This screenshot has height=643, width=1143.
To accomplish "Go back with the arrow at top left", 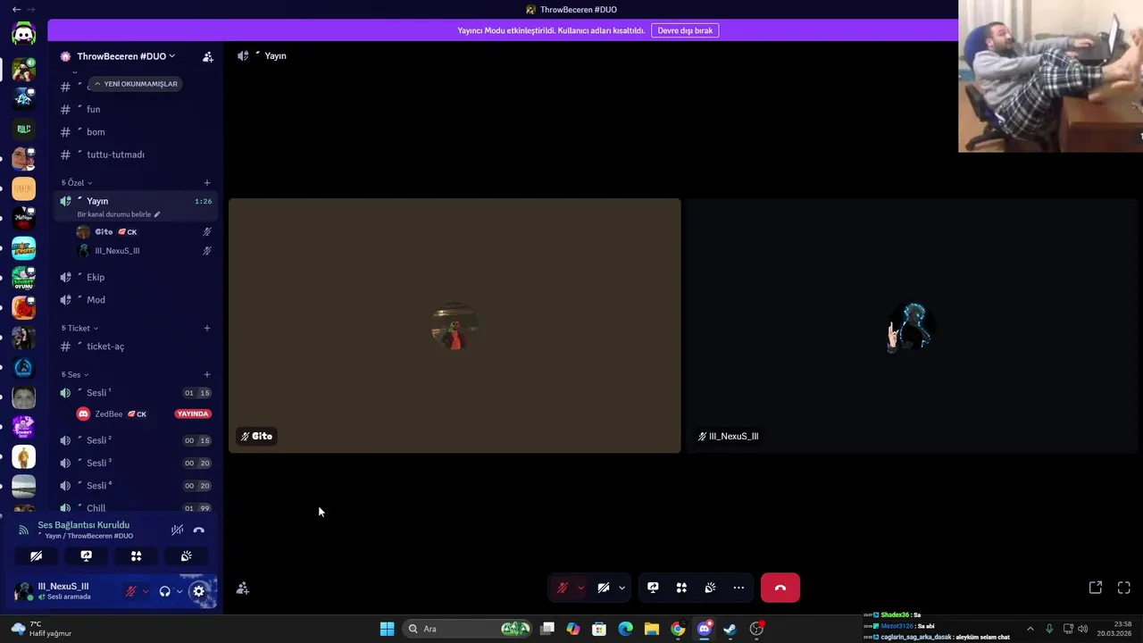I will [16, 9].
